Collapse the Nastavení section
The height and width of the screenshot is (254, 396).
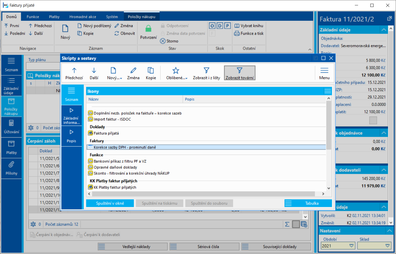pos(390,231)
